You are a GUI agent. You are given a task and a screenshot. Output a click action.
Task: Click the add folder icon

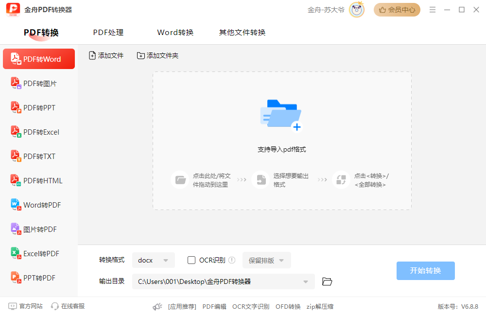click(x=141, y=56)
